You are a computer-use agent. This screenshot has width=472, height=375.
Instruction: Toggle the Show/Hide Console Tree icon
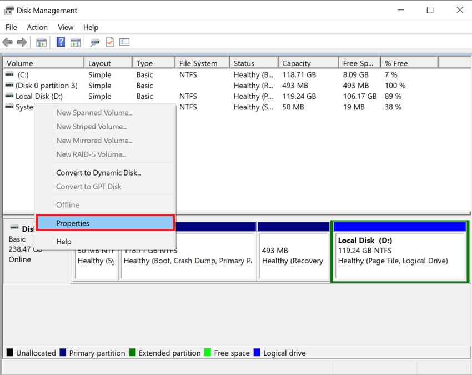pyautogui.click(x=41, y=42)
